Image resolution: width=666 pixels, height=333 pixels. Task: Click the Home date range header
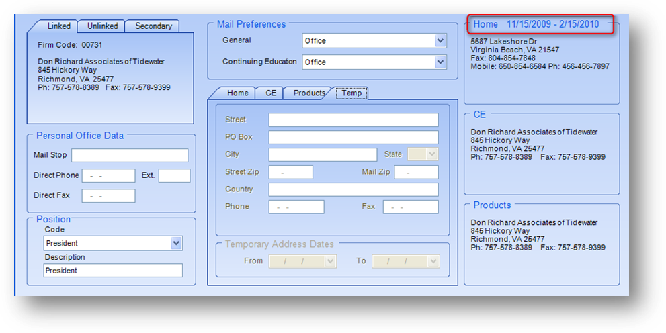(x=536, y=25)
